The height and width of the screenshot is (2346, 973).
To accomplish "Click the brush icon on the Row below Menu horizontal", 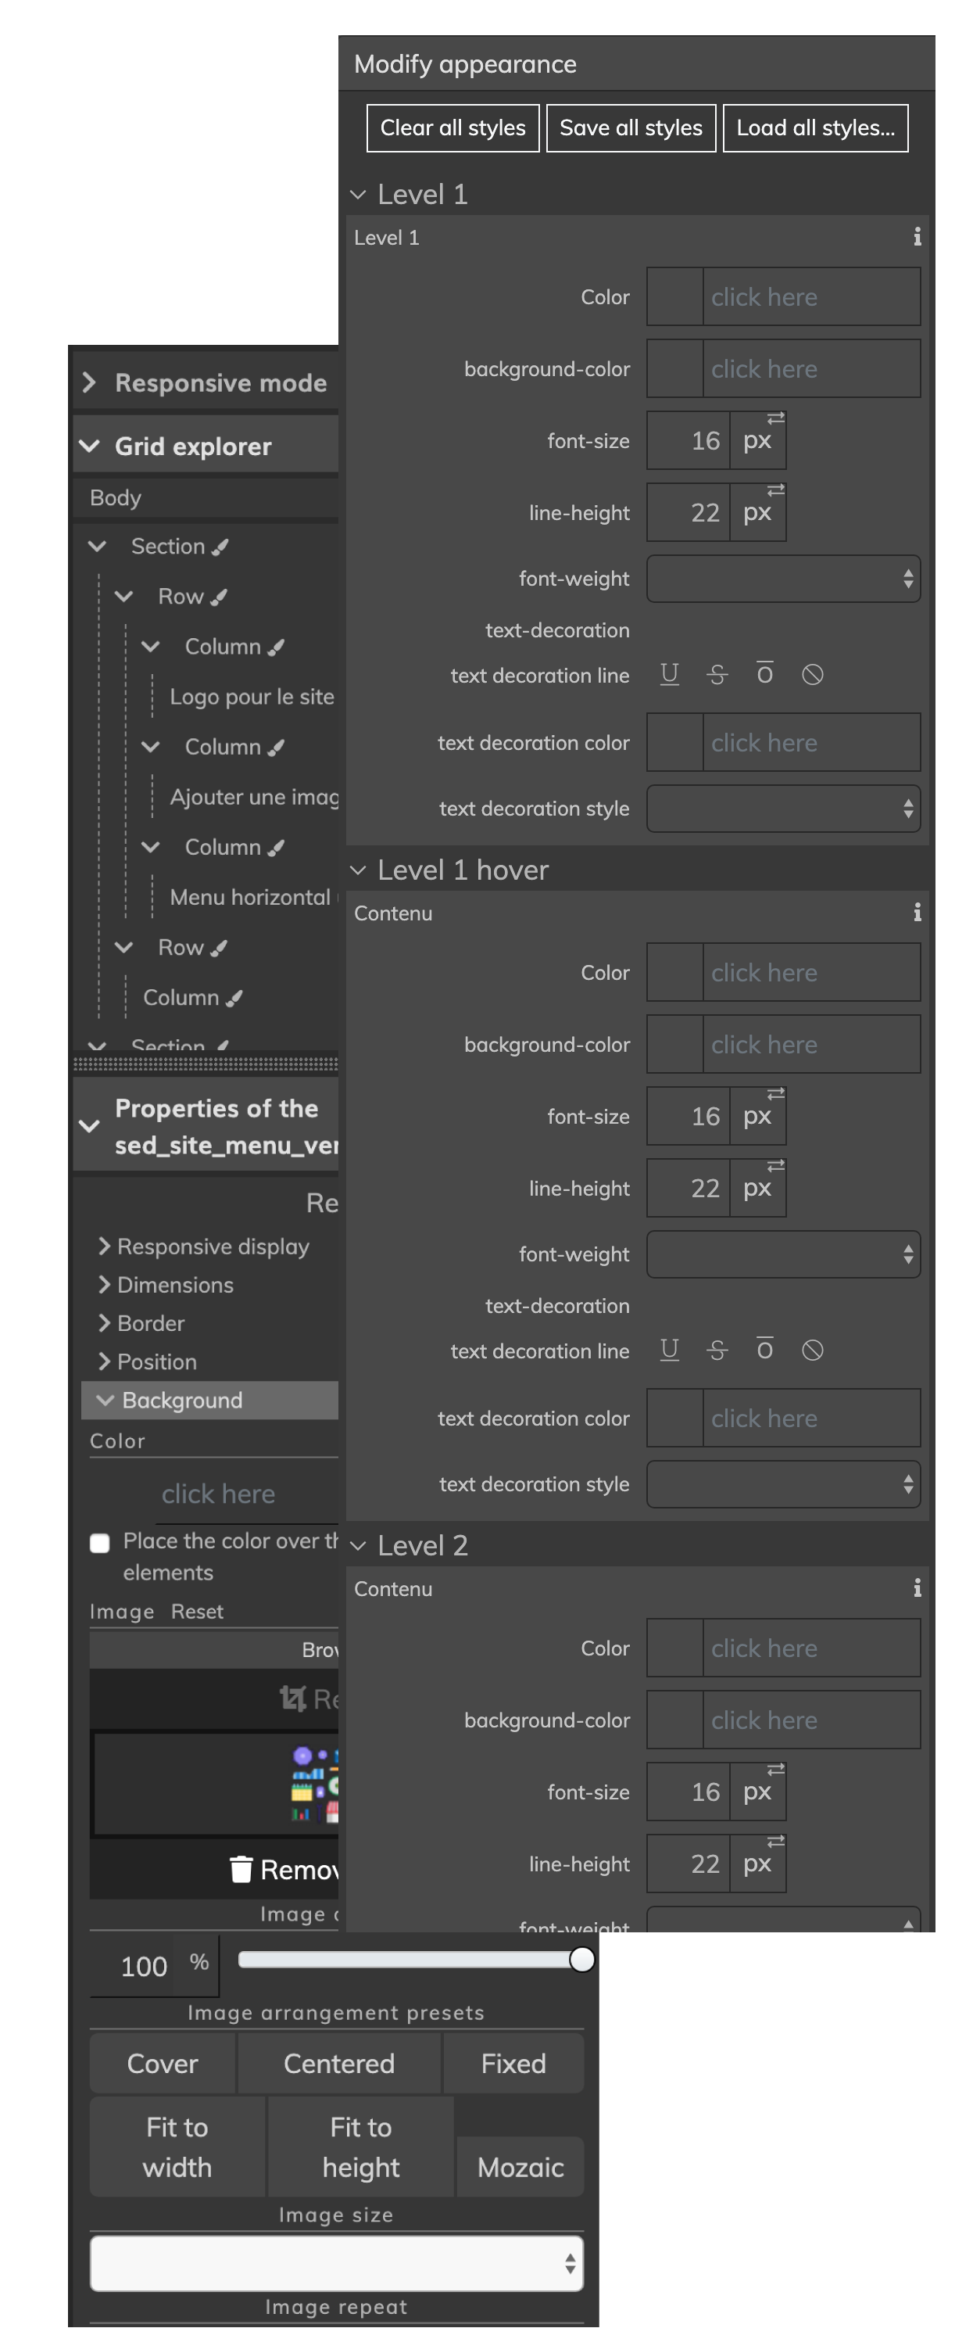I will click(x=219, y=948).
